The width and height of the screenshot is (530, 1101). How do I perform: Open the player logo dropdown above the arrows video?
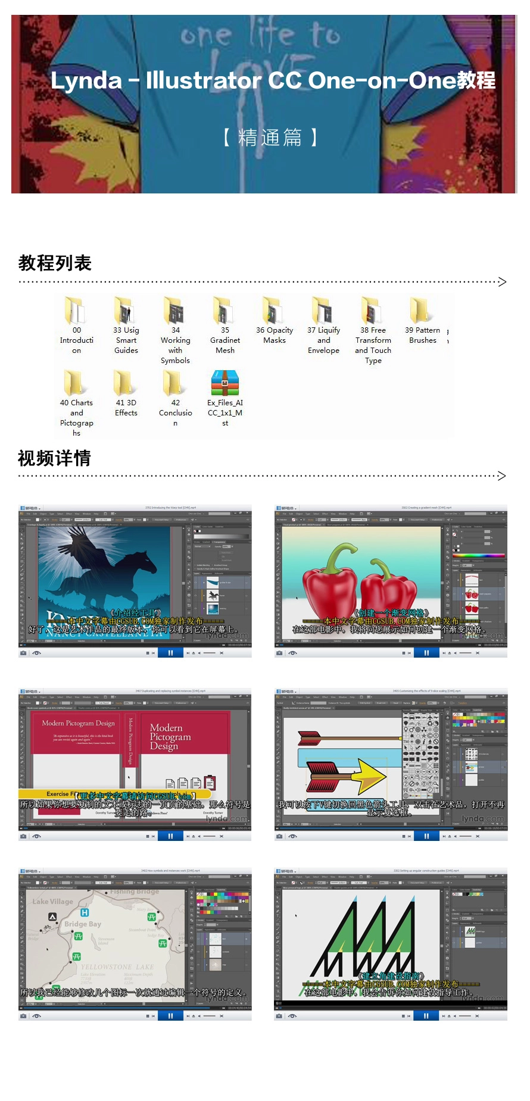[x=286, y=692]
